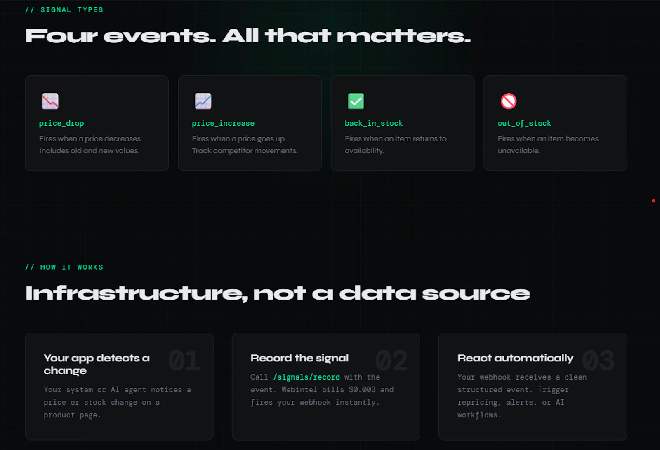This screenshot has width=660, height=450.
Task: Click the '// HOW IT WORKS' section label
Action: (x=64, y=267)
